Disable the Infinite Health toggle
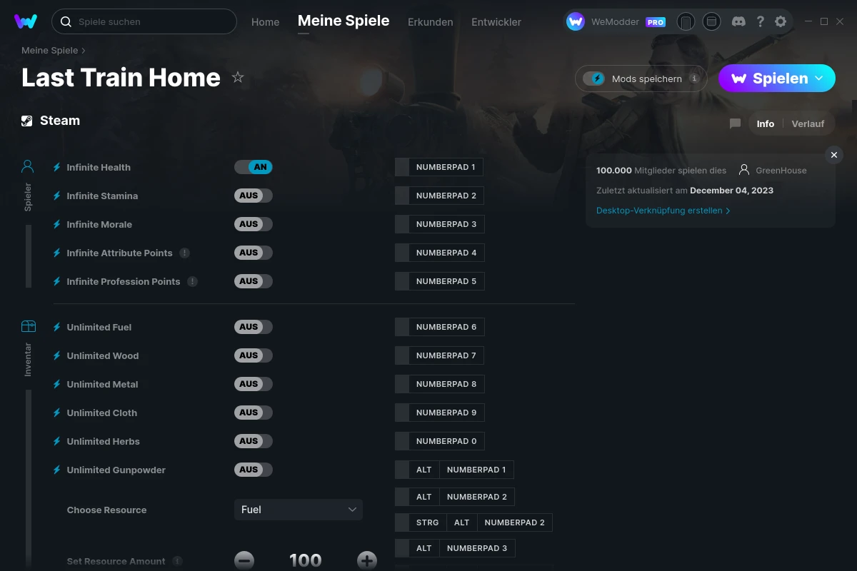 pos(254,167)
